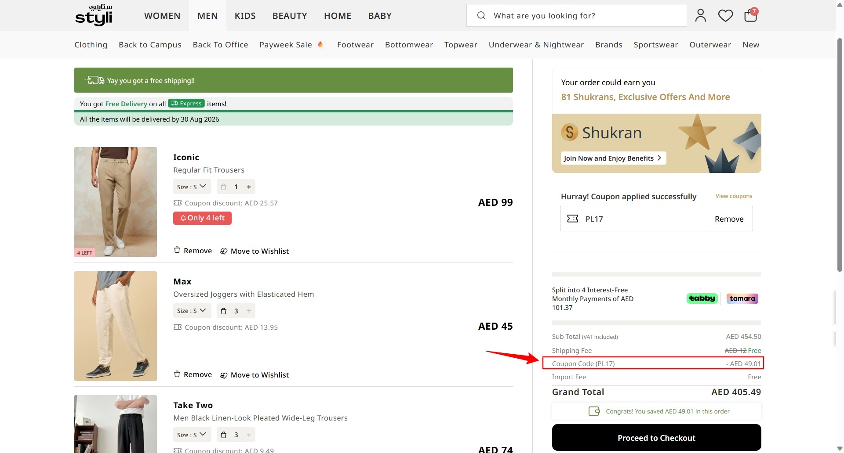Screen dimensions: 844x453
Task: Click Join Now and Enjoy Benefits
Action: click(613, 158)
